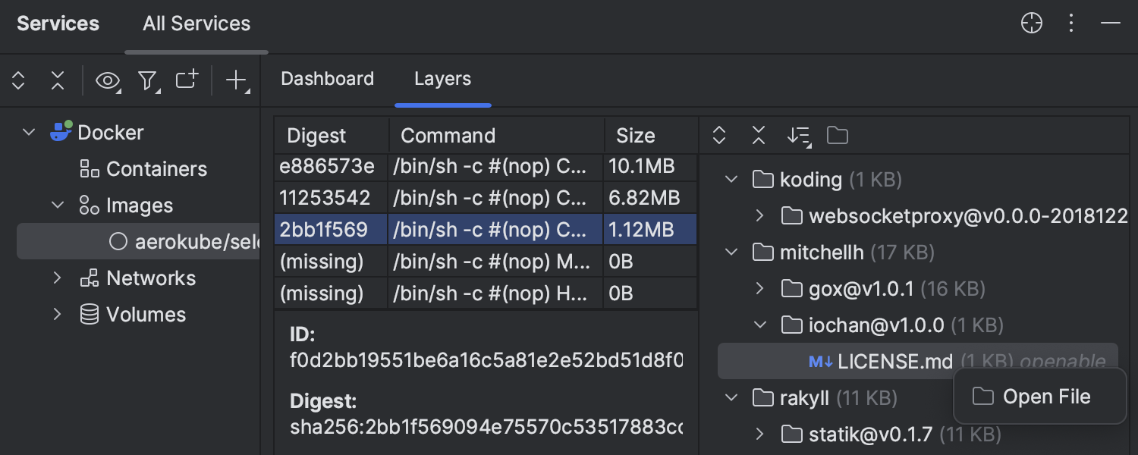This screenshot has height=455, width=1138.
Task: Click the Add Service plus icon
Action: point(237,80)
